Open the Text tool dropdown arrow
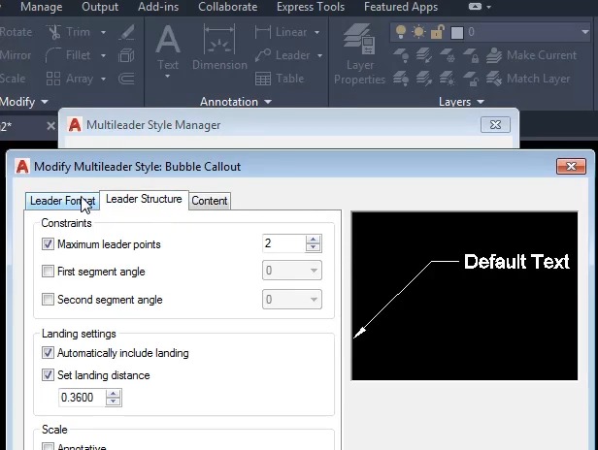The width and height of the screenshot is (598, 450). pos(168,77)
